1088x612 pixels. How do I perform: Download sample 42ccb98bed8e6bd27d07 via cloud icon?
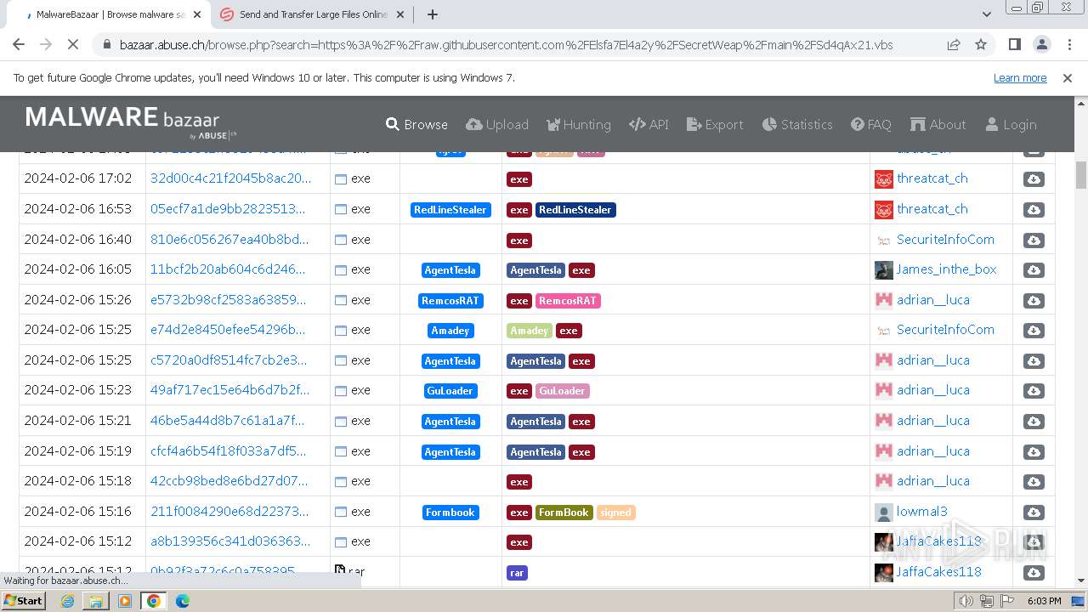click(1034, 481)
